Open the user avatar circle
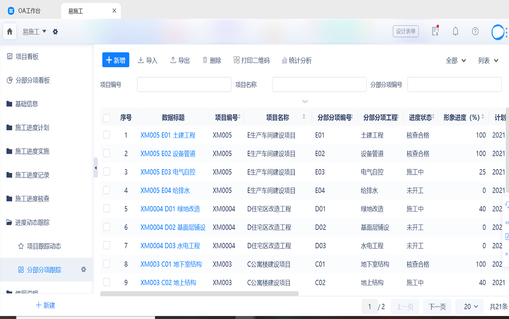509x319 pixels. tap(498, 32)
